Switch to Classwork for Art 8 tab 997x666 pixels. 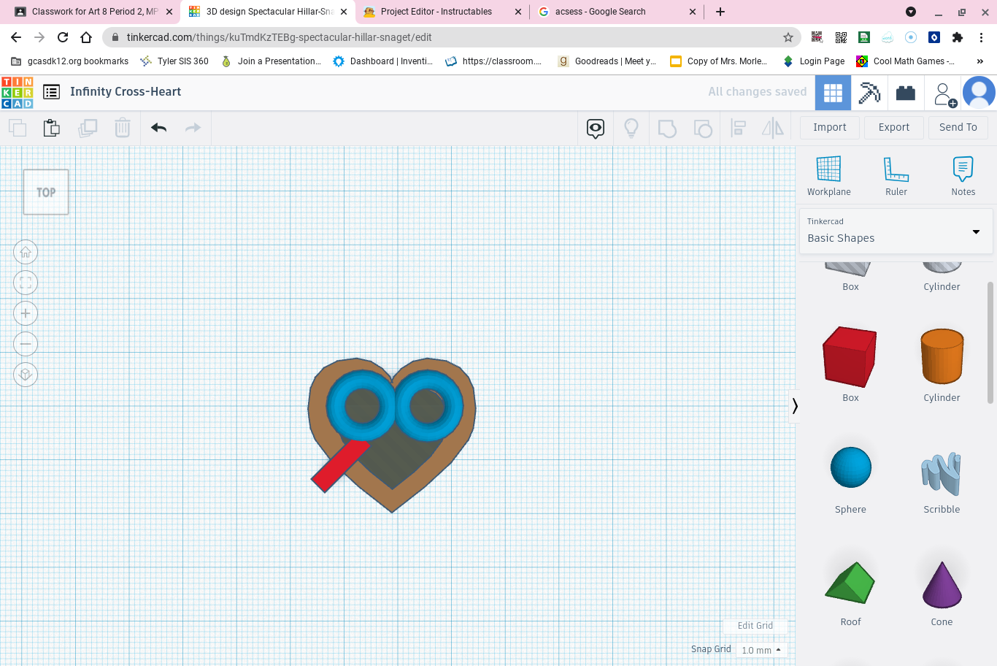[93, 12]
